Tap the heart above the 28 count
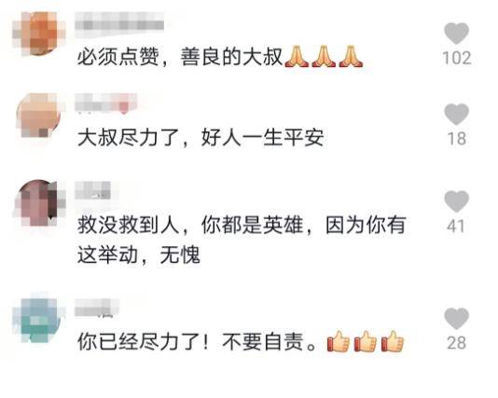Image resolution: width=498 pixels, height=398 pixels. [x=456, y=319]
